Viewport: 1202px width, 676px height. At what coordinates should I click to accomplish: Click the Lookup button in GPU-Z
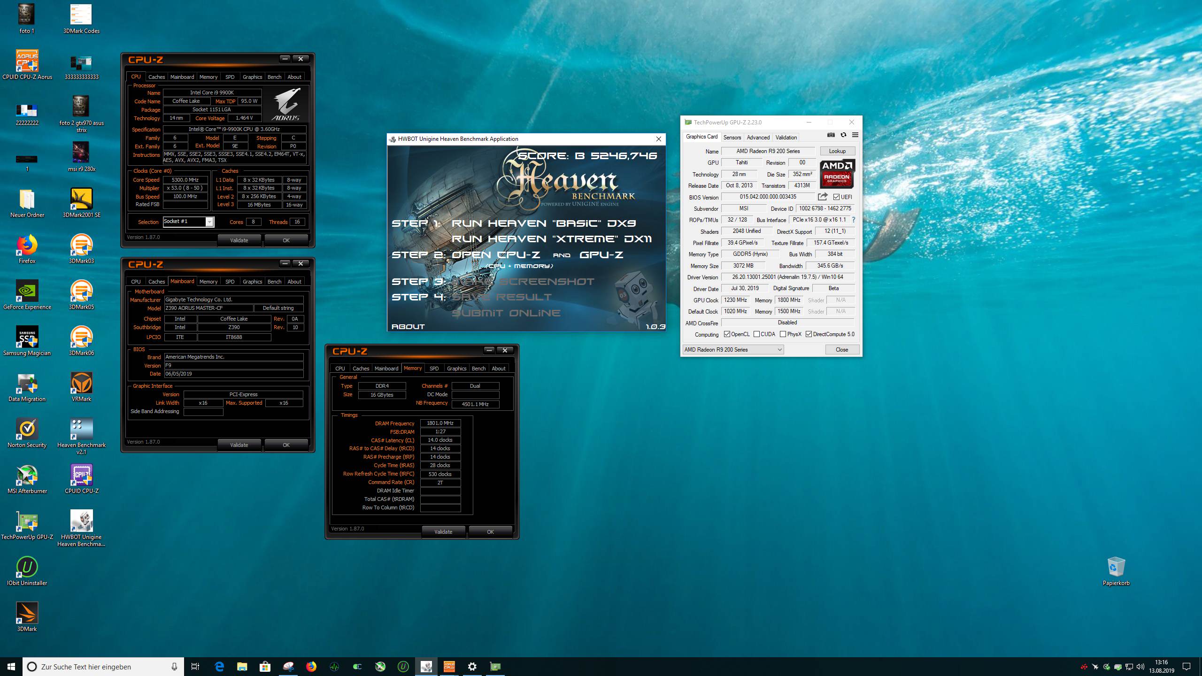point(837,151)
